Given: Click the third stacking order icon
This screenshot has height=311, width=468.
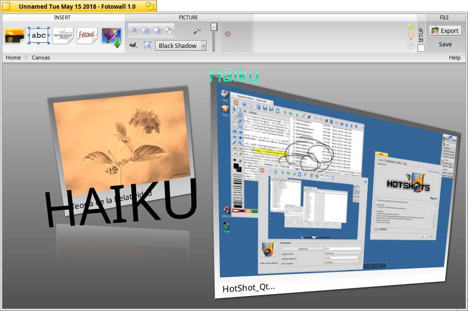Looking at the screenshot, I should [x=157, y=30].
